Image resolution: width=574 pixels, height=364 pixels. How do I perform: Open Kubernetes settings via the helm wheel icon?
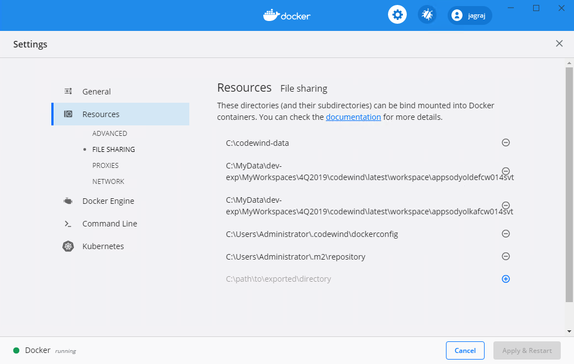[x=67, y=246]
